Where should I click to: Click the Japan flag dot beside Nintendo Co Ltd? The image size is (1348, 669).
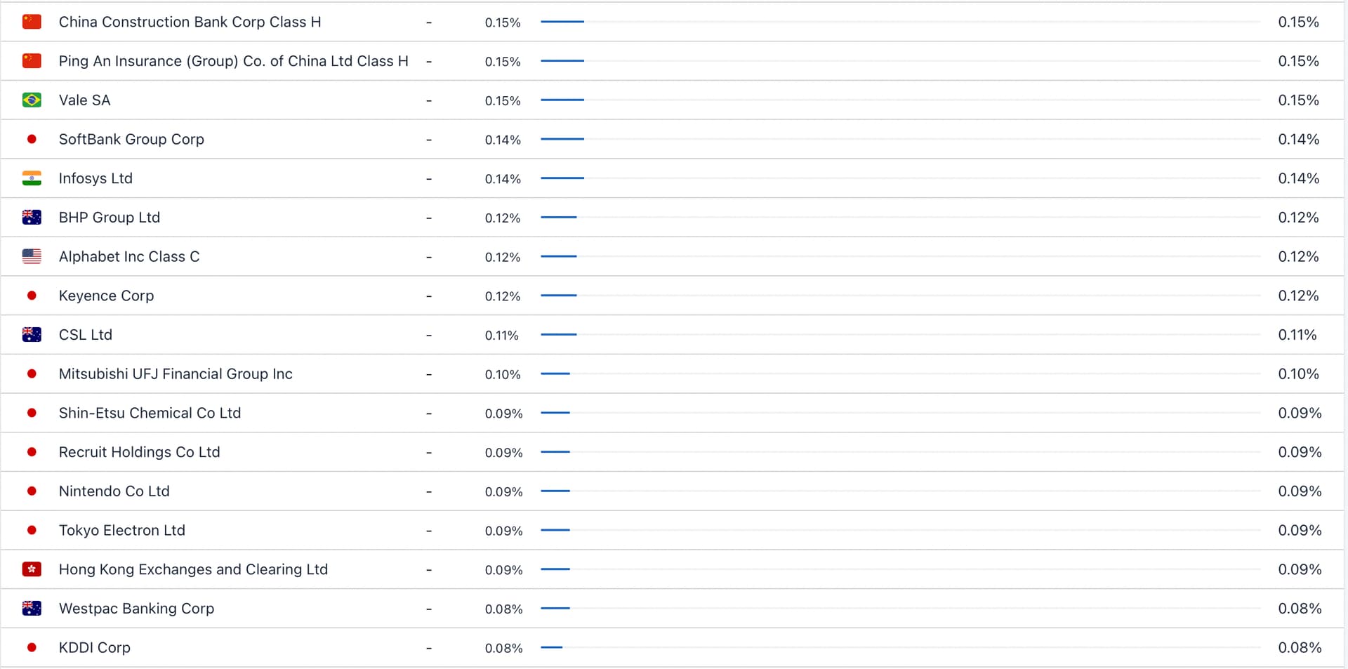(x=32, y=491)
